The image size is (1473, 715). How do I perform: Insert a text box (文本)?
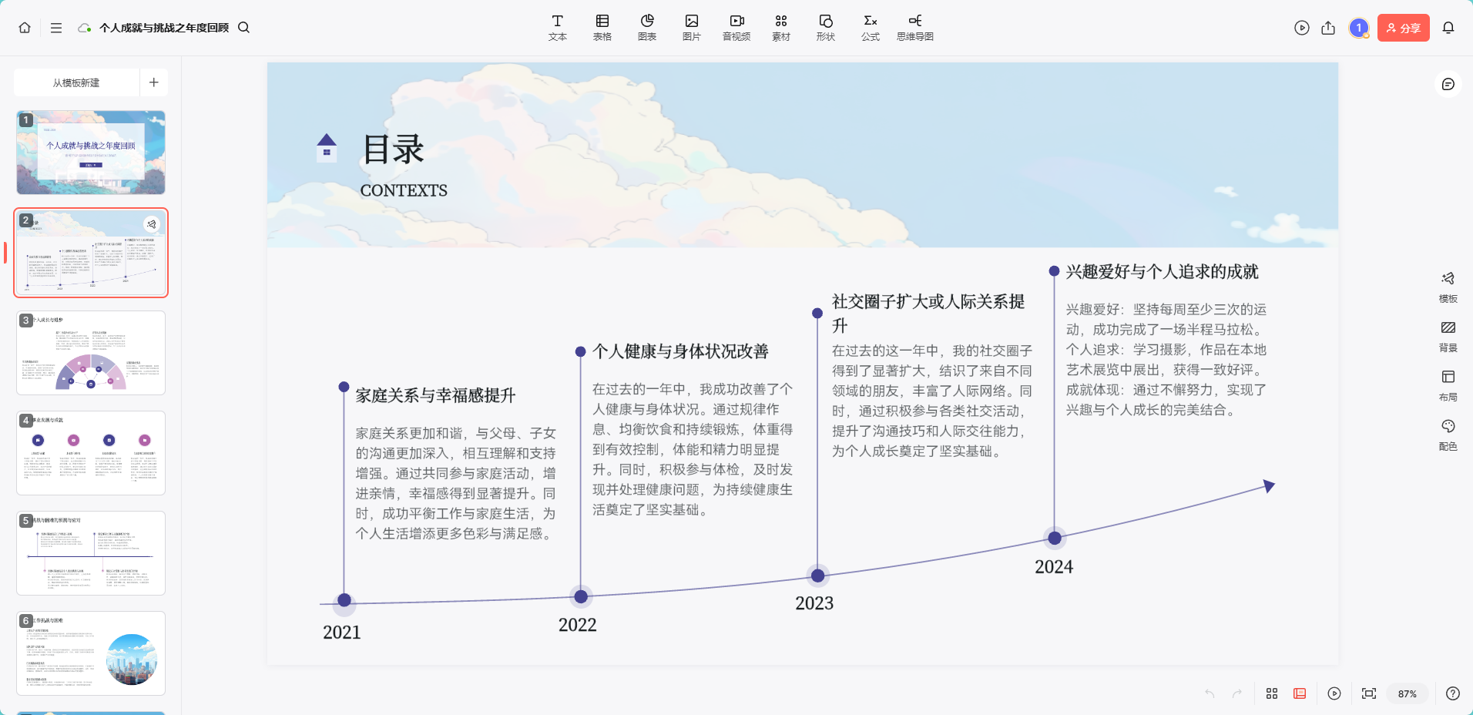tap(558, 28)
